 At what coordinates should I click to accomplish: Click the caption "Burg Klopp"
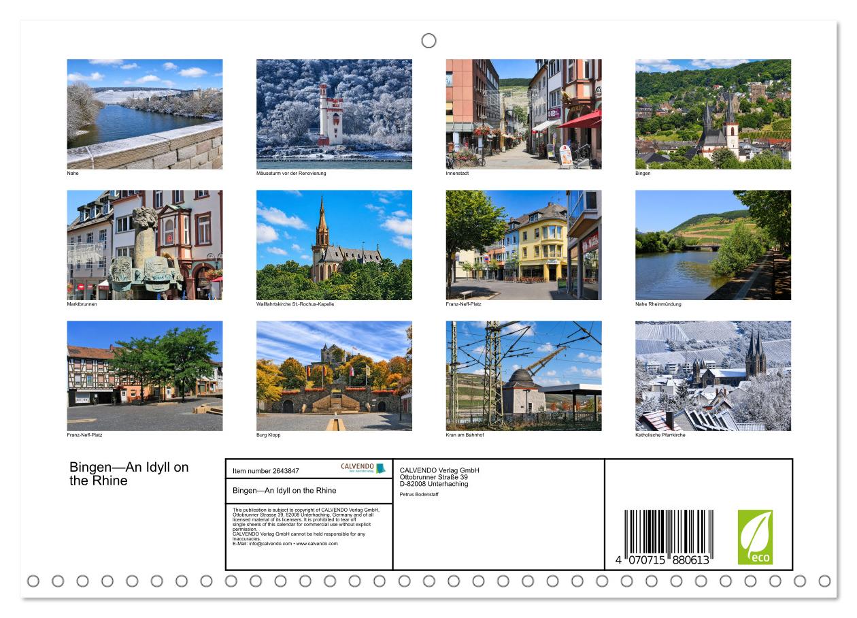pos(269,435)
